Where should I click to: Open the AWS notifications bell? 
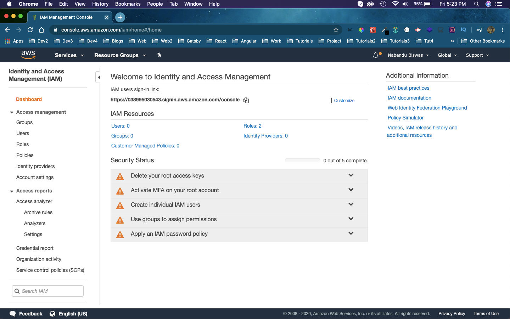[376, 55]
